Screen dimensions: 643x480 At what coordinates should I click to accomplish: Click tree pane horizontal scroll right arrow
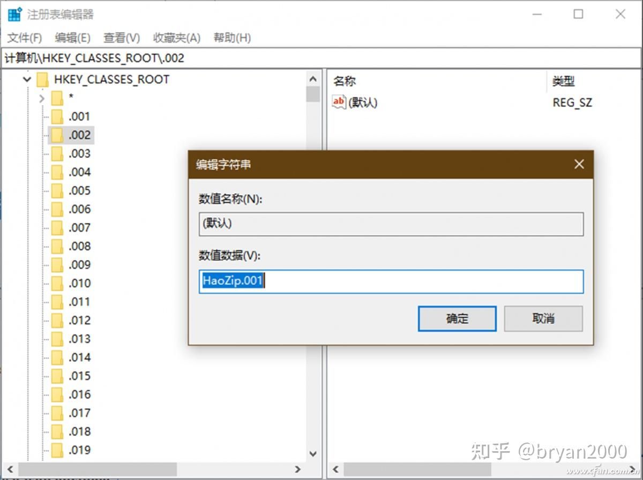[x=298, y=469]
